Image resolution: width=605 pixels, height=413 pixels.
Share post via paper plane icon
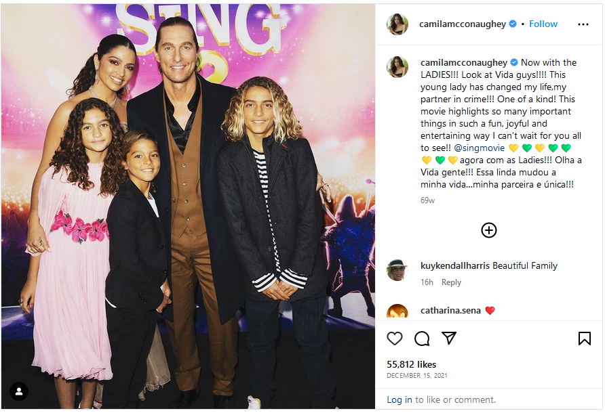click(x=449, y=338)
